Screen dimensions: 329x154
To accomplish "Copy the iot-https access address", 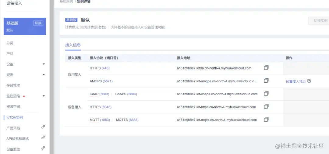I will coord(266,106).
